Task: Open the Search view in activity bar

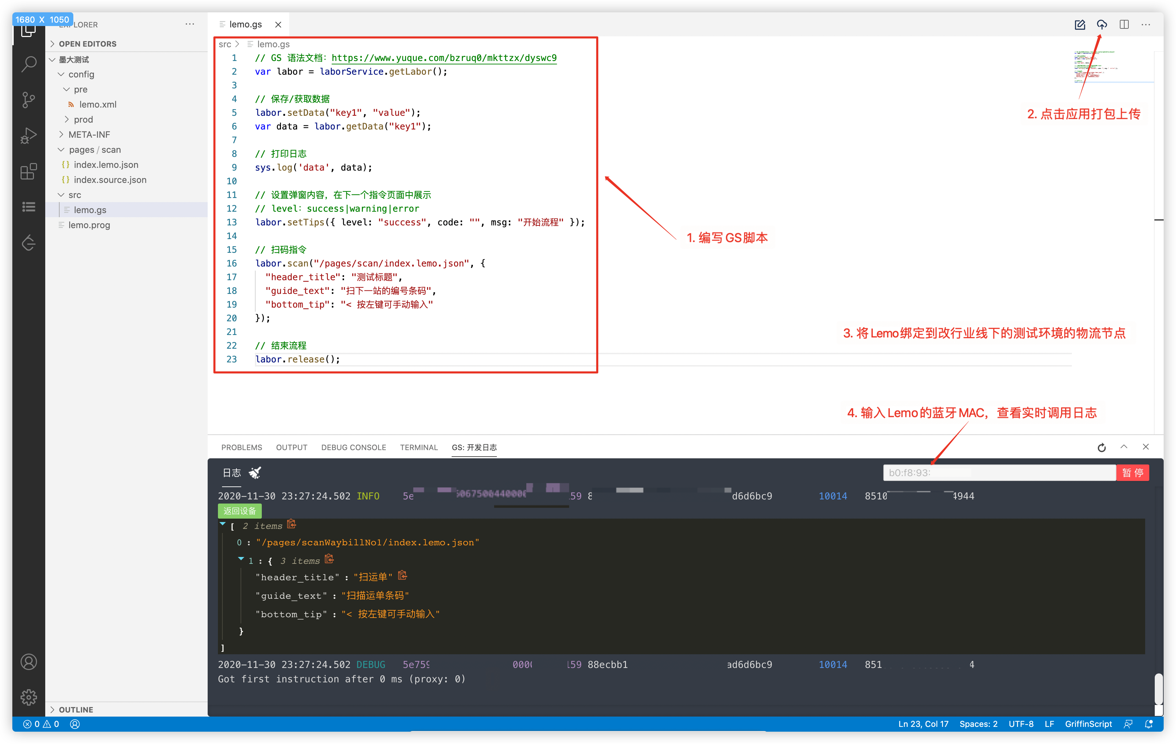Action: (29, 64)
